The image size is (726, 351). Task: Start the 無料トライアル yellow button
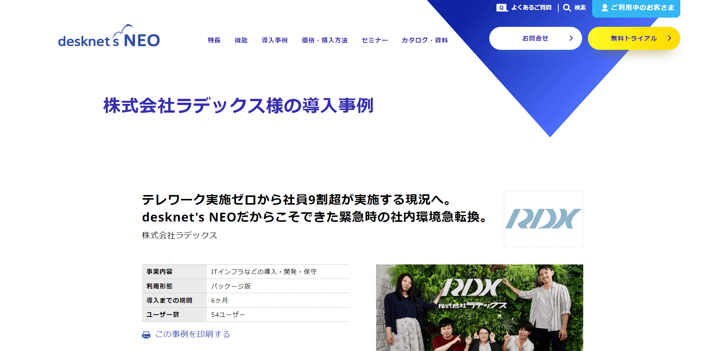pos(634,38)
